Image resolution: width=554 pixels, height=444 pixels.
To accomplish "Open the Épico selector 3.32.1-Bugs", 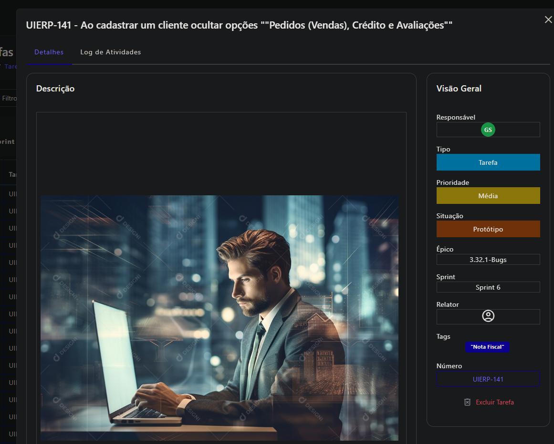I will [x=488, y=260].
